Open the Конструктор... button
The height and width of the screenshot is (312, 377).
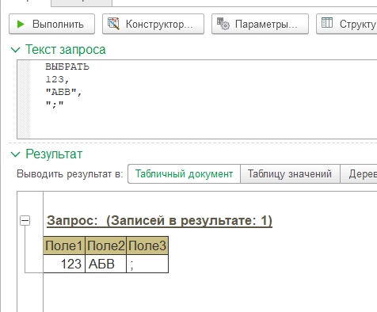click(153, 24)
